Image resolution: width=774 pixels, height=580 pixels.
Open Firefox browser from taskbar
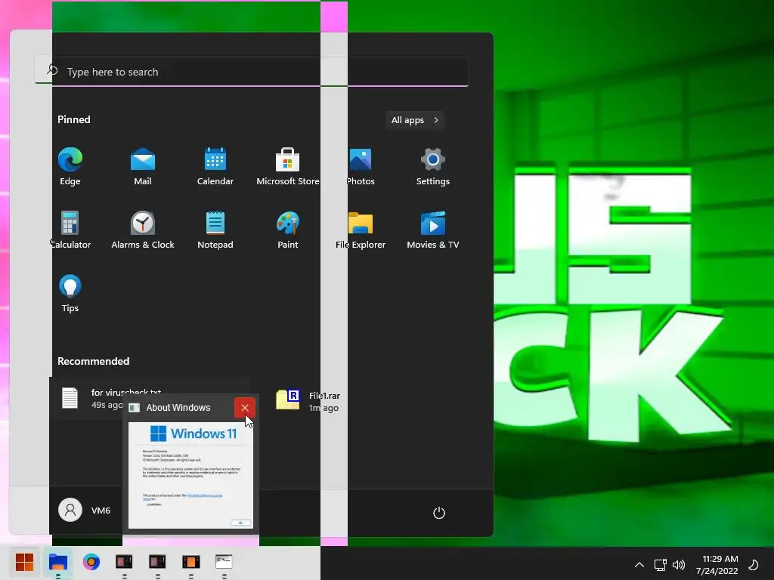[91, 562]
